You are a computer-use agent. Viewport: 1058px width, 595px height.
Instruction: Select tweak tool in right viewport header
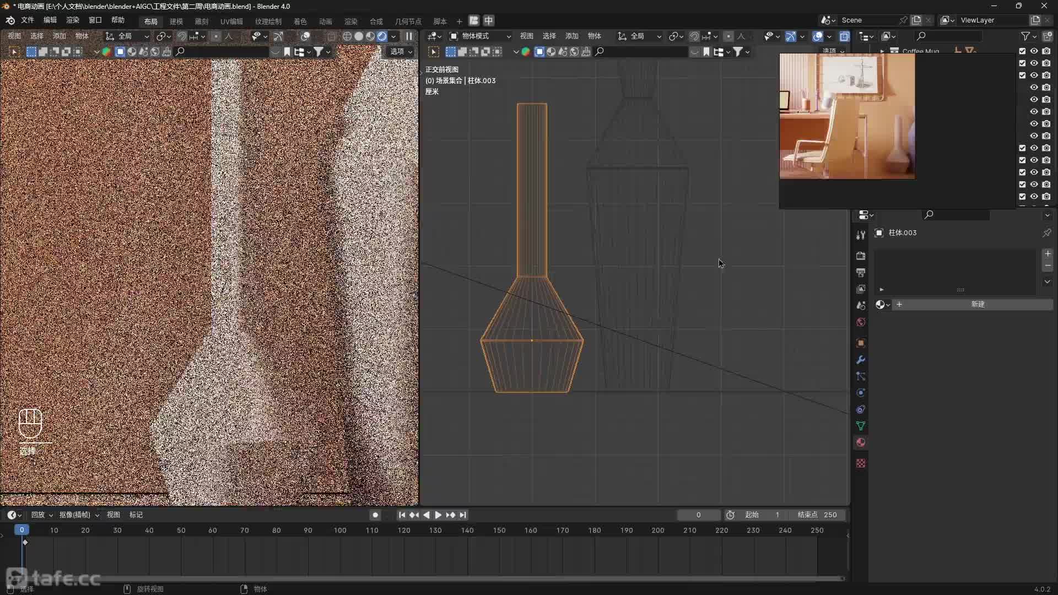tap(434, 52)
